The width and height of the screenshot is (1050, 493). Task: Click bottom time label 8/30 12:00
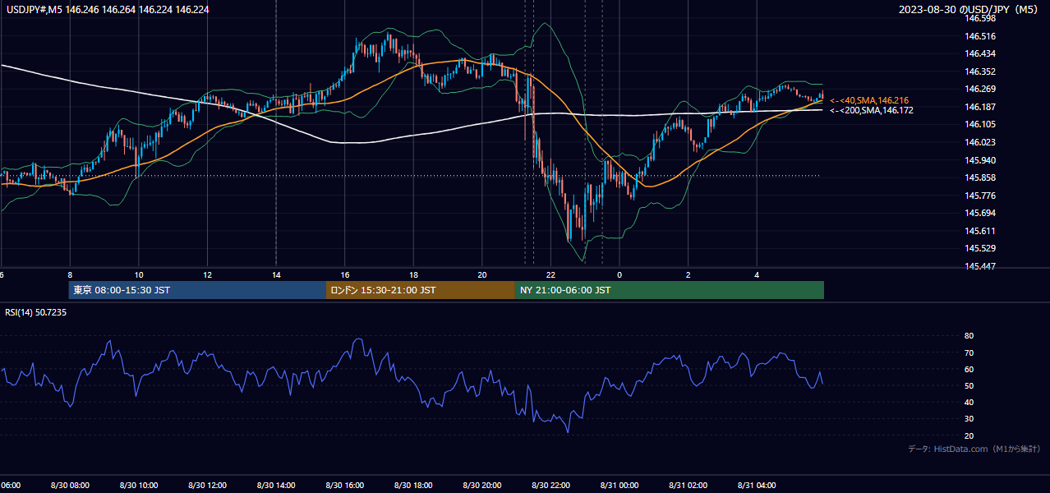click(207, 486)
